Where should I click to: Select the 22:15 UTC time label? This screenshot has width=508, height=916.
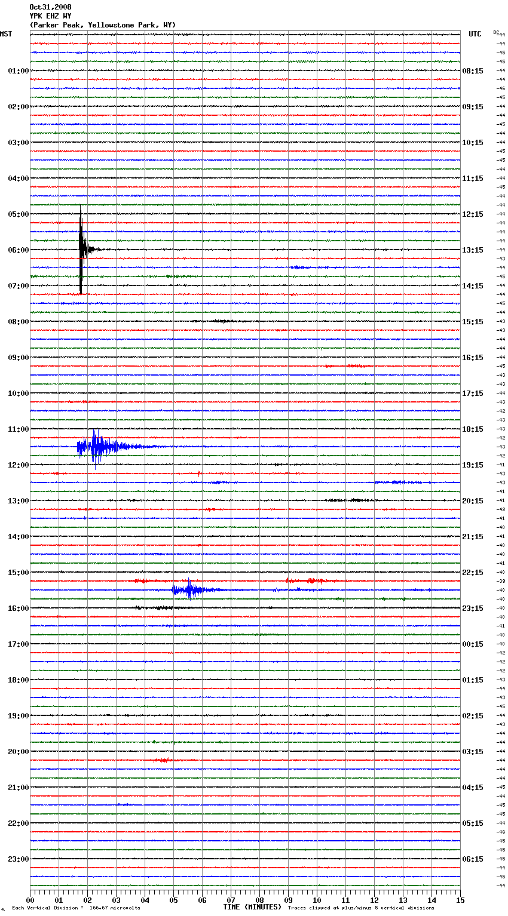[473, 573]
